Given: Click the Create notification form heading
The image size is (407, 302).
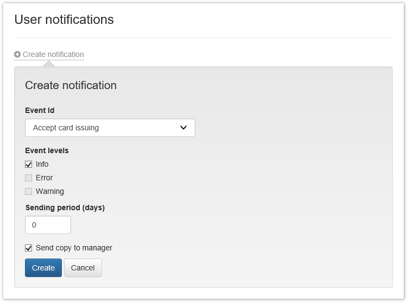Looking at the screenshot, I should pos(71,85).
